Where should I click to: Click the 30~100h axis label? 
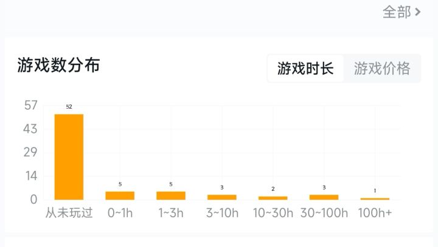coord(324,213)
